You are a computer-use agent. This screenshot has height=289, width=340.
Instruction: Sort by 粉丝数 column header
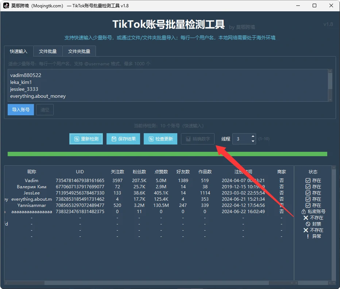tap(139, 172)
